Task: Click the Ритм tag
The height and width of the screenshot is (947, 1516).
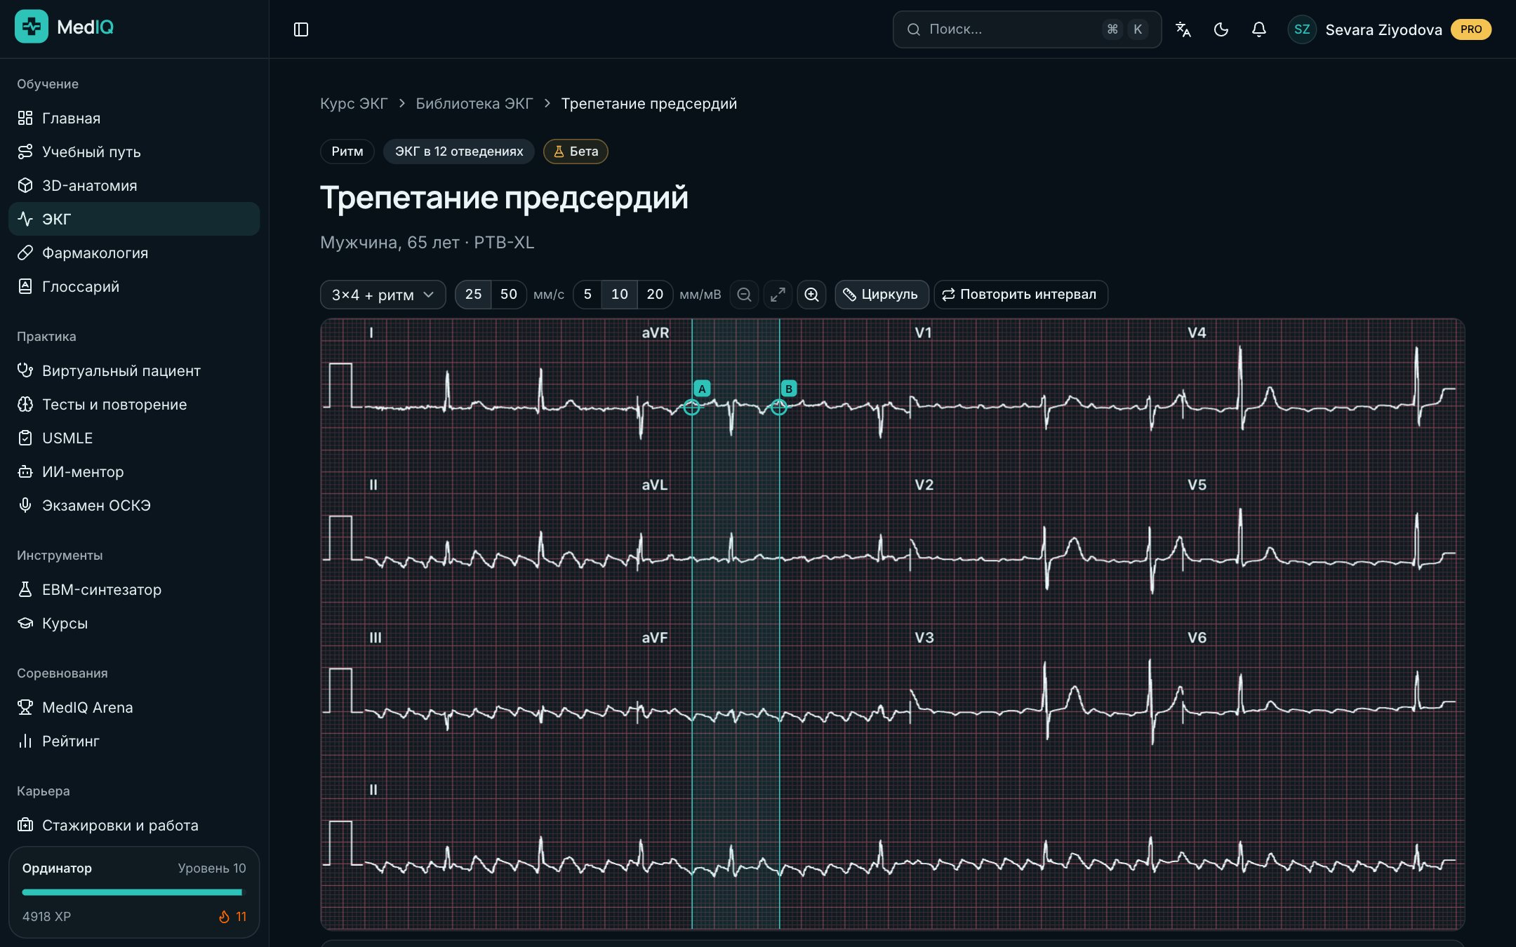Action: coord(347,152)
